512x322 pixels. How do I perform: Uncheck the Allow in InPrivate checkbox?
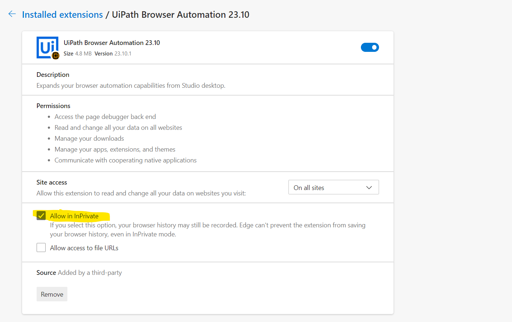click(x=41, y=216)
